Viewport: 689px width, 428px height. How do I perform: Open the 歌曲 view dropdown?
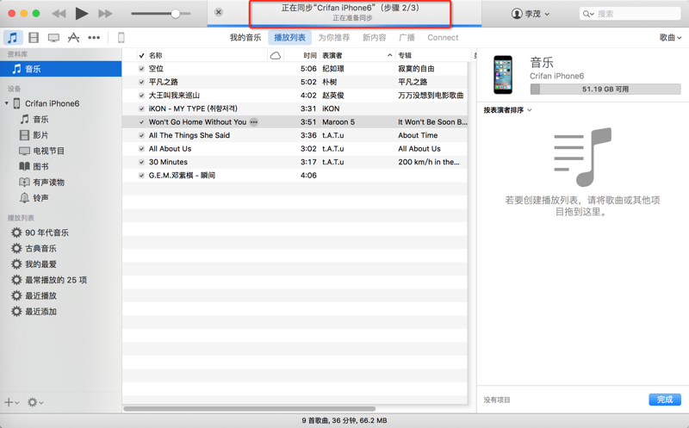pyautogui.click(x=670, y=38)
